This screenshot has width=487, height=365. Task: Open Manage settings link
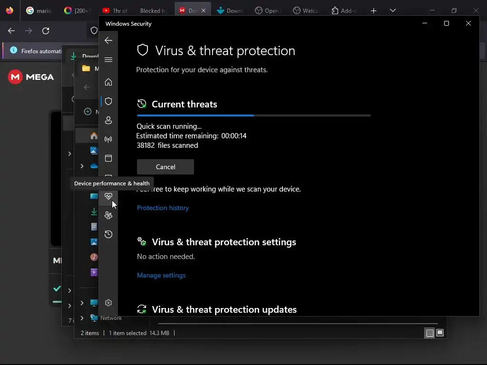click(x=161, y=275)
